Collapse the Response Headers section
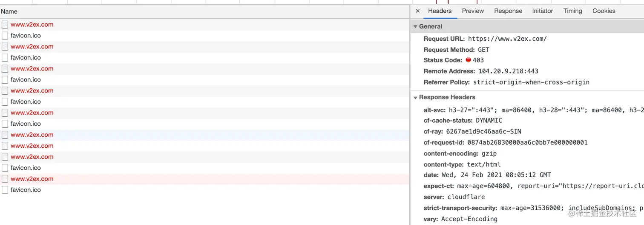Viewport: 644px width, 225px height. click(x=415, y=97)
